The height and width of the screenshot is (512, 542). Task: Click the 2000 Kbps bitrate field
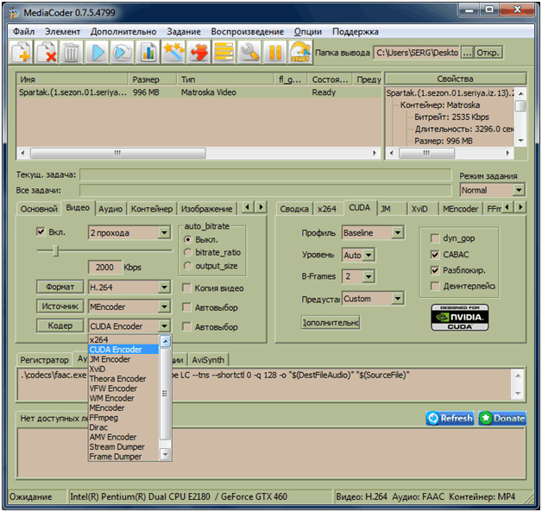[104, 268]
